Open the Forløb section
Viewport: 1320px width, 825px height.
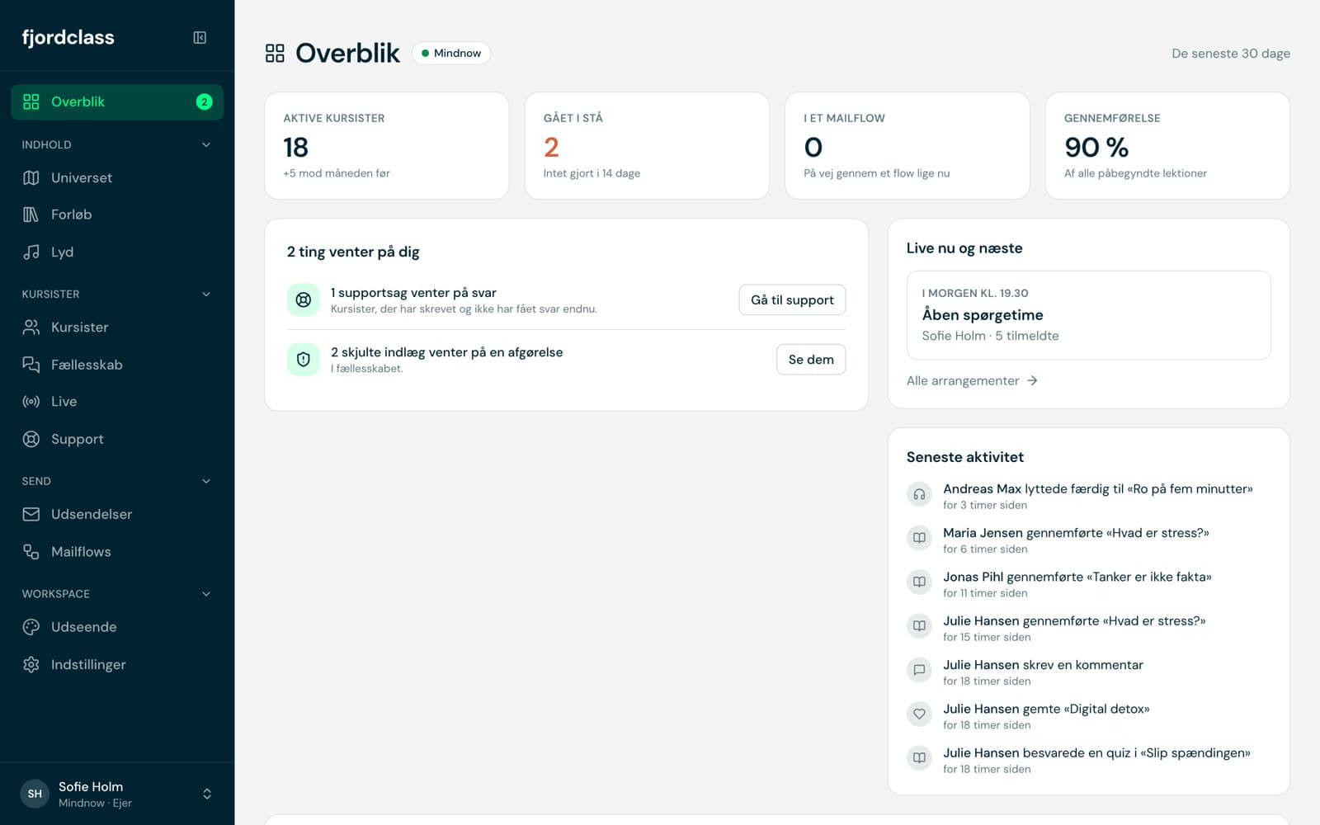point(117,214)
